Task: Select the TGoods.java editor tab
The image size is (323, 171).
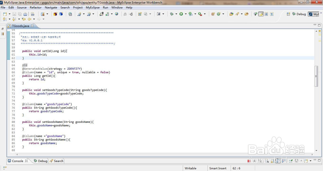Action: point(20,26)
